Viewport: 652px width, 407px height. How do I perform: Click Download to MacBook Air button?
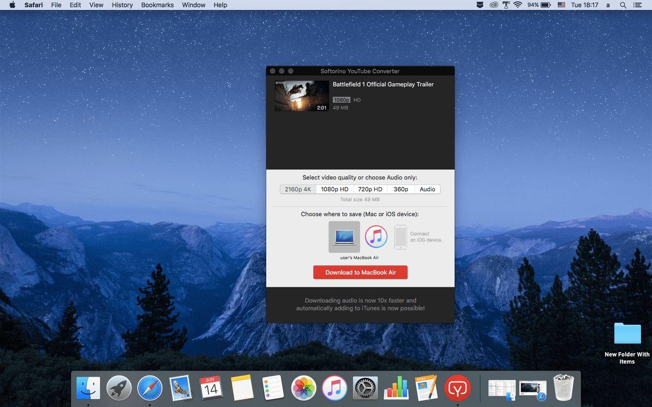(360, 272)
